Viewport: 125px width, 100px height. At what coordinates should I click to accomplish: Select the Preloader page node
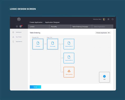click(x=38, y=44)
